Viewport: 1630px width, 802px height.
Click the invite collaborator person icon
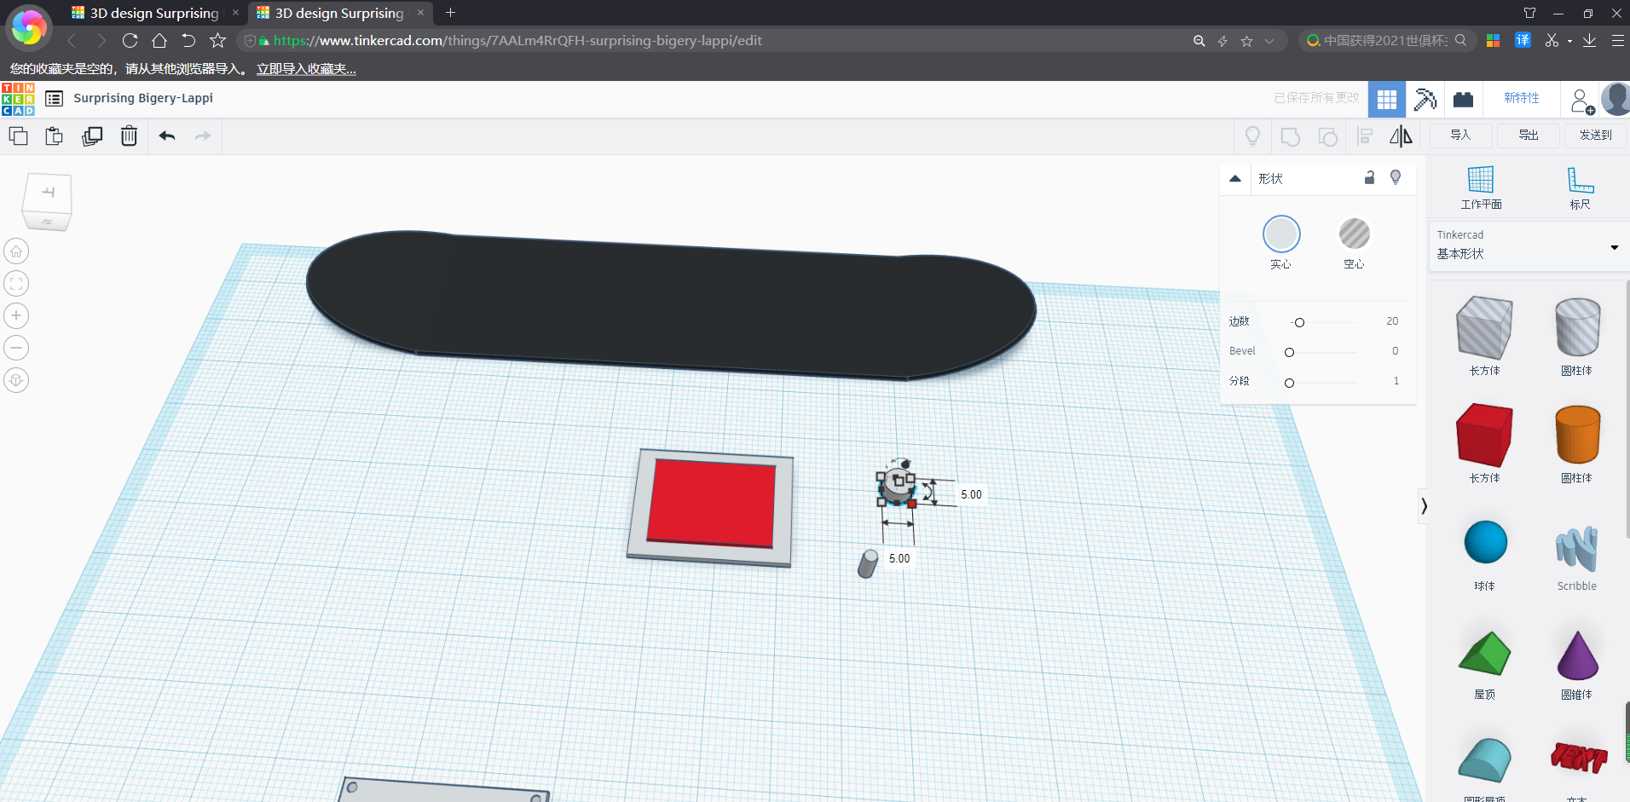click(x=1581, y=101)
